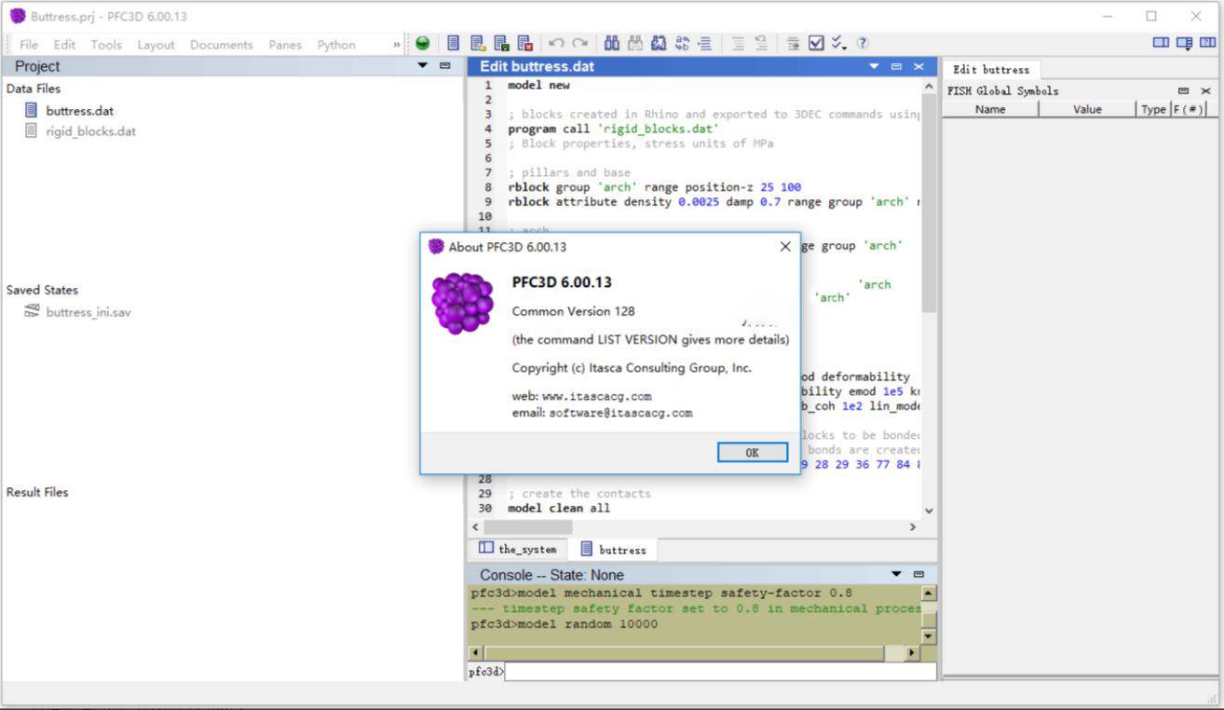Image resolution: width=1224 pixels, height=710 pixels.
Task: Click the save file icon with green disk
Action: coord(501,44)
